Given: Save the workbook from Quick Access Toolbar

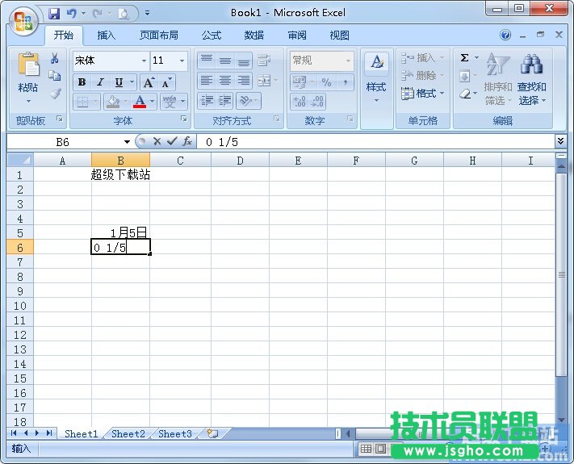Looking at the screenshot, I should 54,13.
